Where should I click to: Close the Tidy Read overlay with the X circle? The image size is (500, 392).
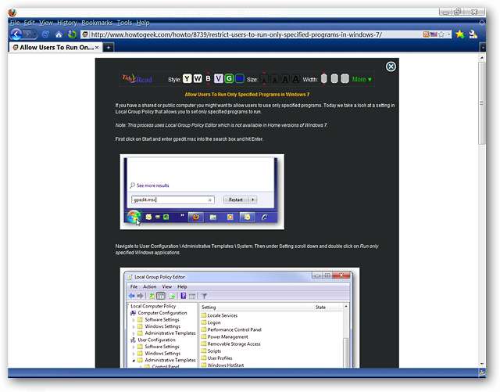pyautogui.click(x=391, y=67)
